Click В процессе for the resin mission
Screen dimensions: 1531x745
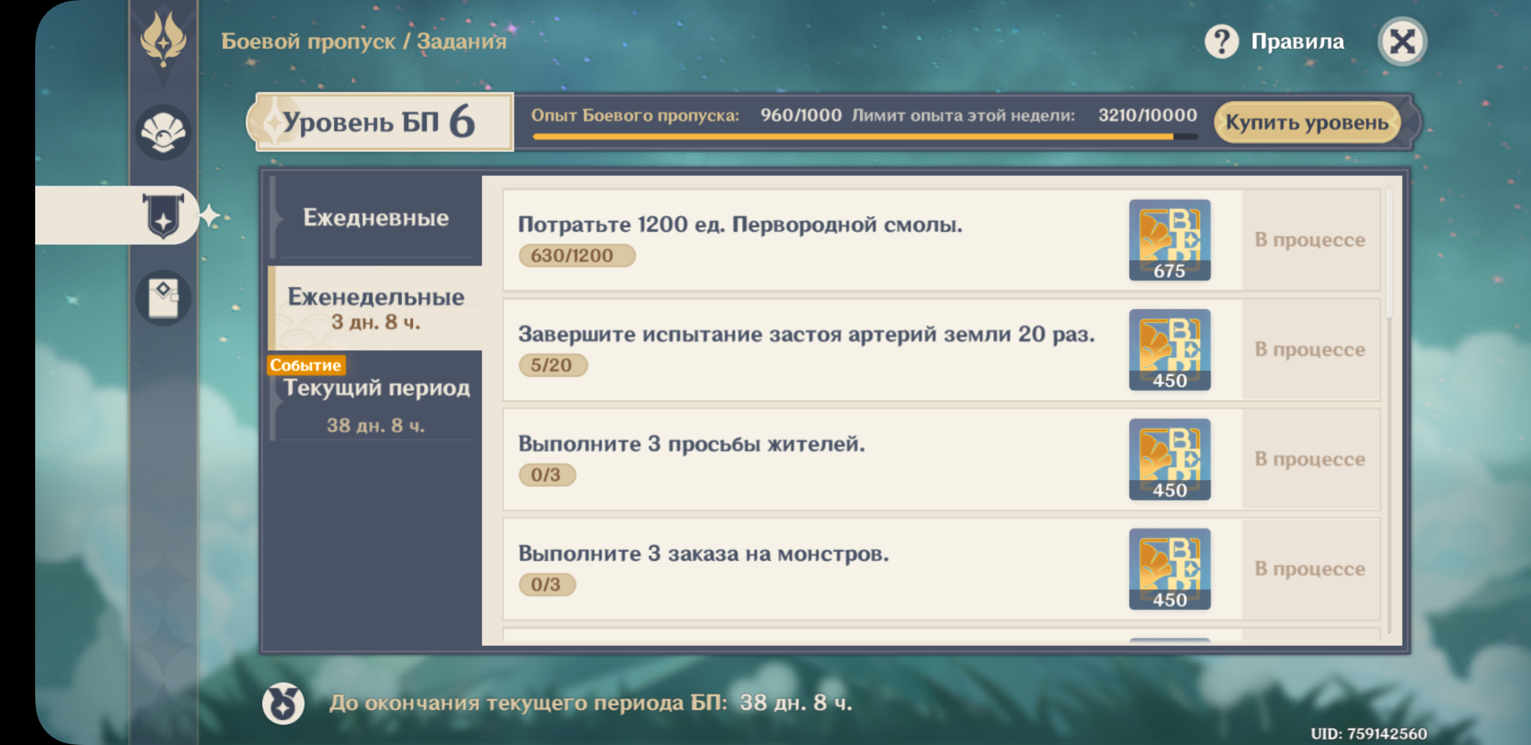[x=1310, y=240]
